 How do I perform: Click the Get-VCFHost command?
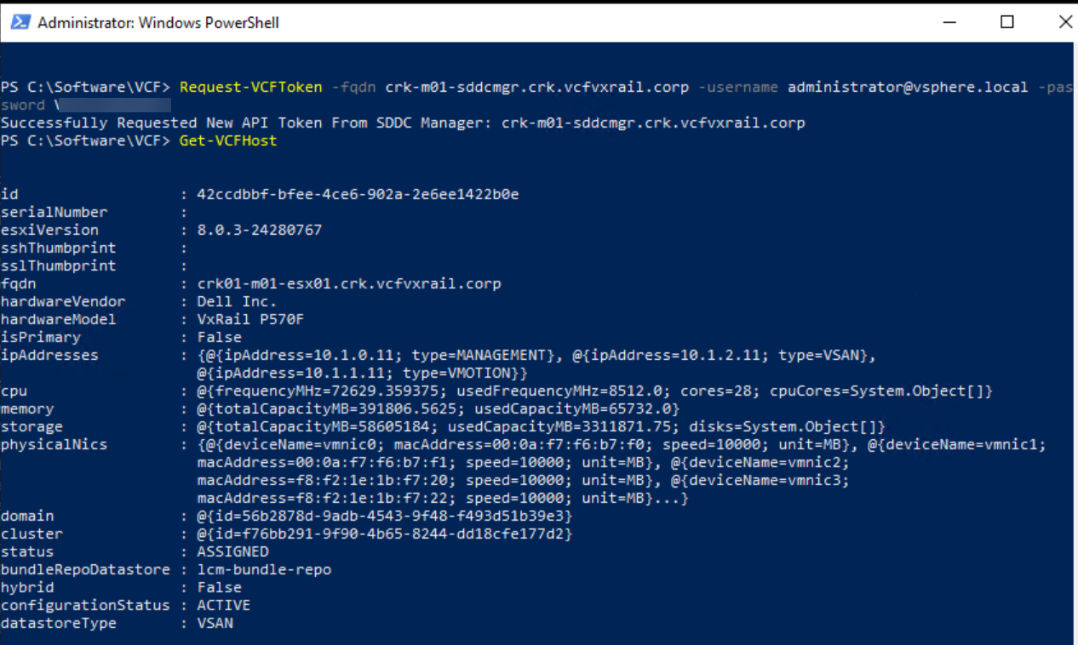227,140
